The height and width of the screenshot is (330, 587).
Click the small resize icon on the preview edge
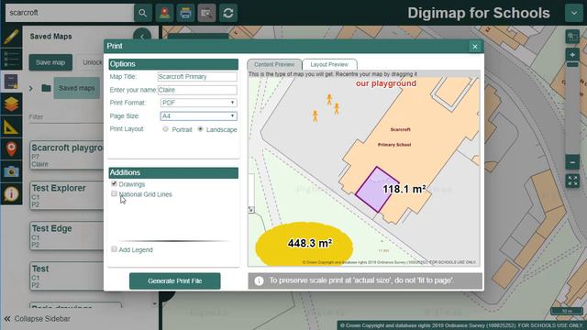click(x=251, y=210)
